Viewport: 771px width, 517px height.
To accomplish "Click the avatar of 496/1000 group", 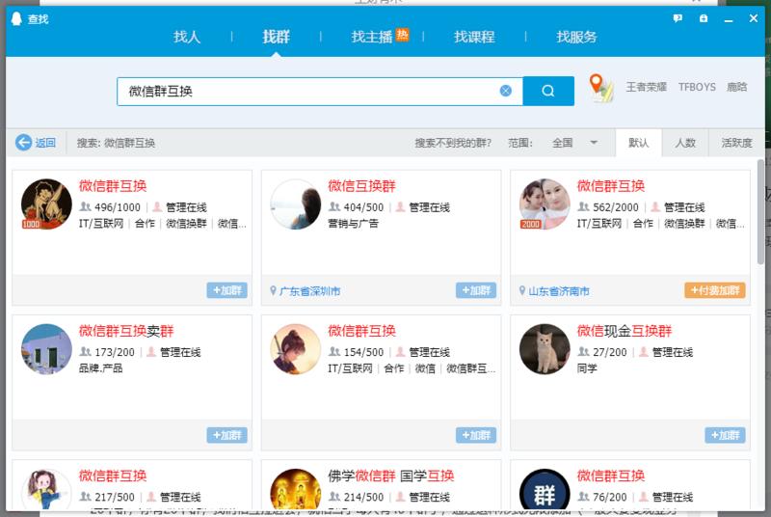I will pyautogui.click(x=46, y=204).
